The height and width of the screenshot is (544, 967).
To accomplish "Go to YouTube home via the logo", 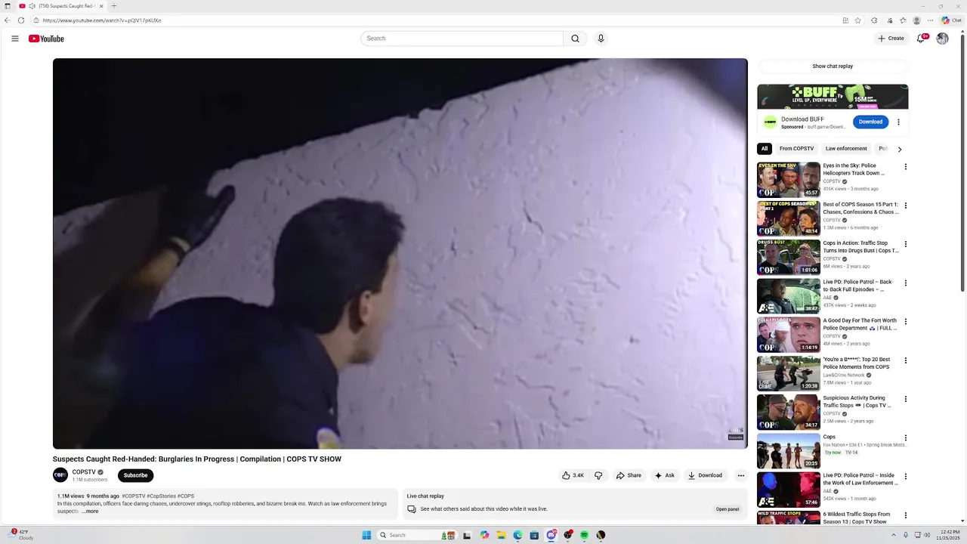I will tap(46, 39).
